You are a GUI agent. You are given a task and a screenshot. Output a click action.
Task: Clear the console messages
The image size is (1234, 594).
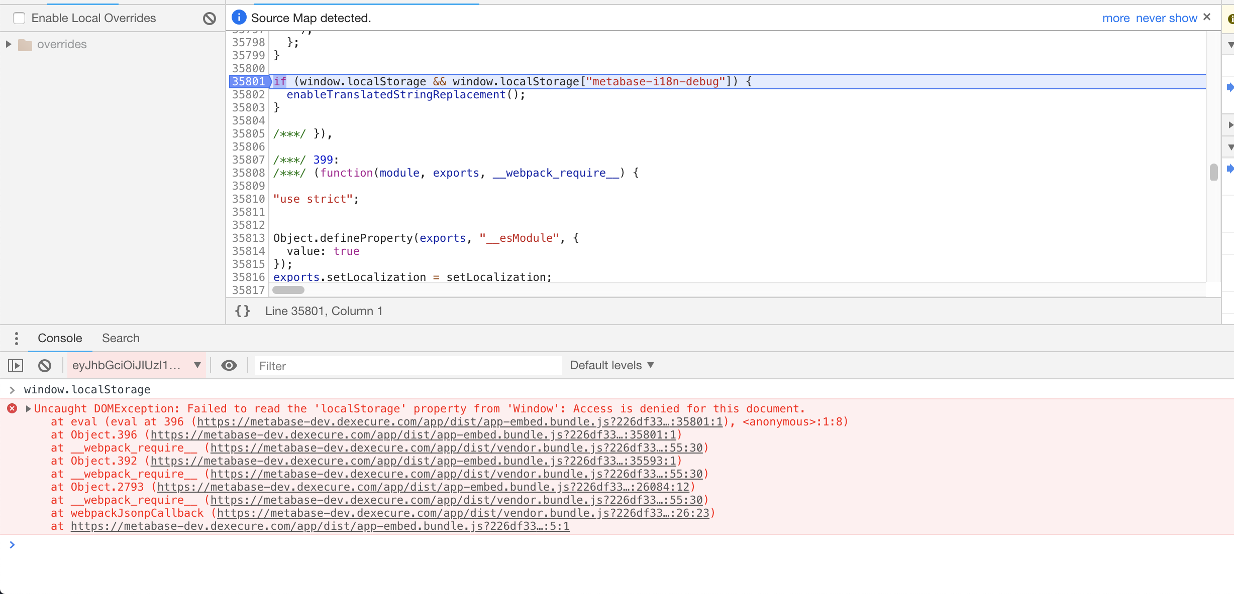tap(44, 365)
